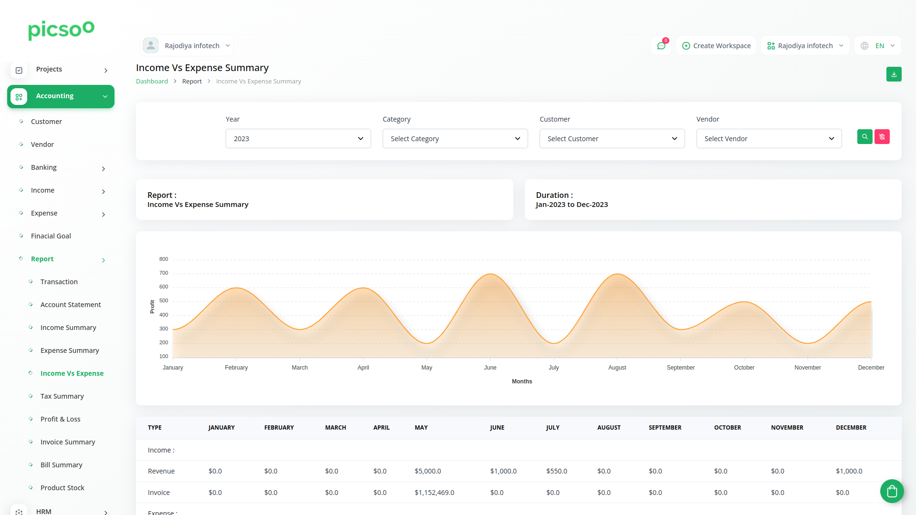The image size is (916, 515).
Task: Click the floating shopping bag icon
Action: (892, 491)
